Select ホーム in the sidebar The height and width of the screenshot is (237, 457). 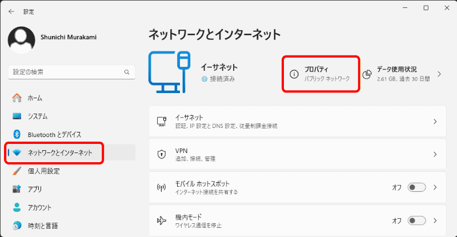pyautogui.click(x=71, y=98)
